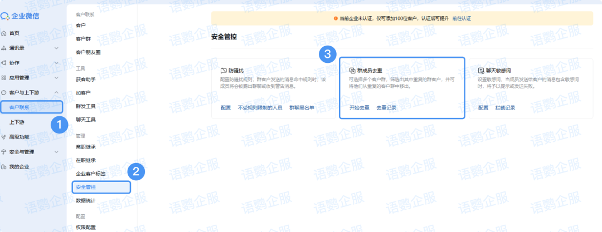The height and width of the screenshot is (232, 602).
Task: Click the 高级功能 icon in sidebar
Action: (4, 137)
